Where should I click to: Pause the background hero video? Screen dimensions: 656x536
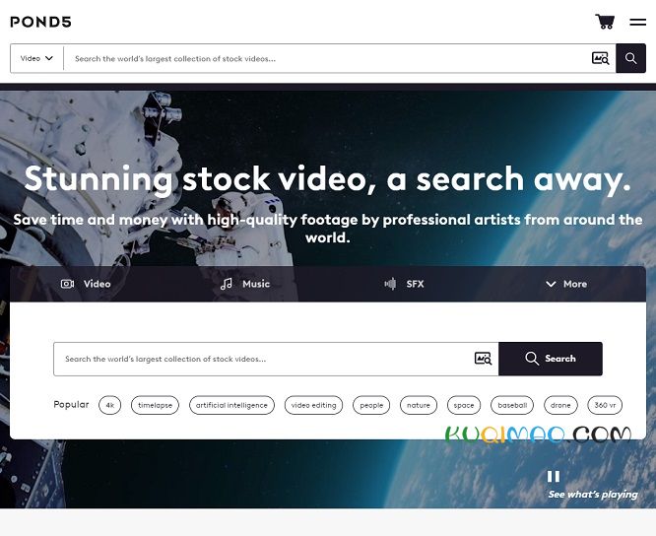pyautogui.click(x=554, y=476)
